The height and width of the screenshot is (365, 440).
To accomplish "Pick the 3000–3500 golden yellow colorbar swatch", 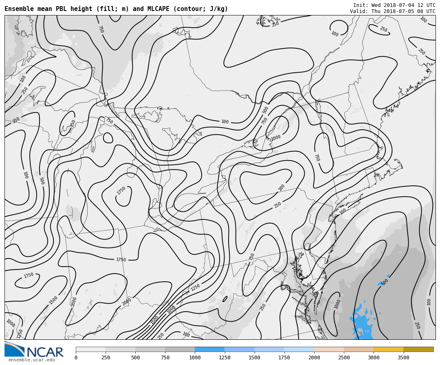I will pos(389,349).
